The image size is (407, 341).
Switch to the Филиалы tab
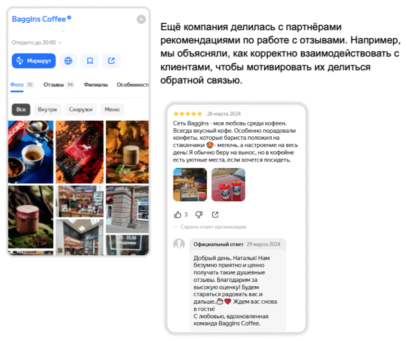96,85
